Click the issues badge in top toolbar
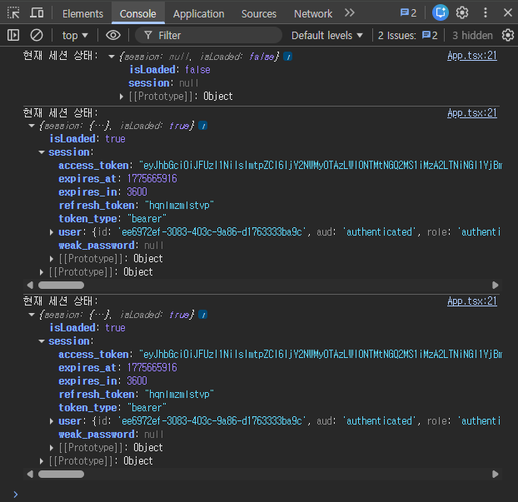 pos(408,13)
